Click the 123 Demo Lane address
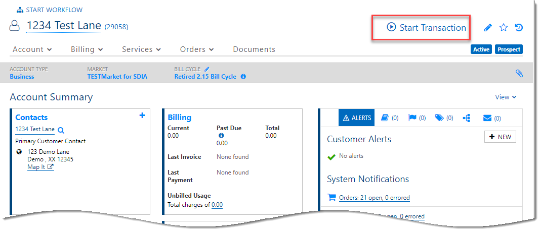Viewport: 540px width, 232px height. [50, 155]
